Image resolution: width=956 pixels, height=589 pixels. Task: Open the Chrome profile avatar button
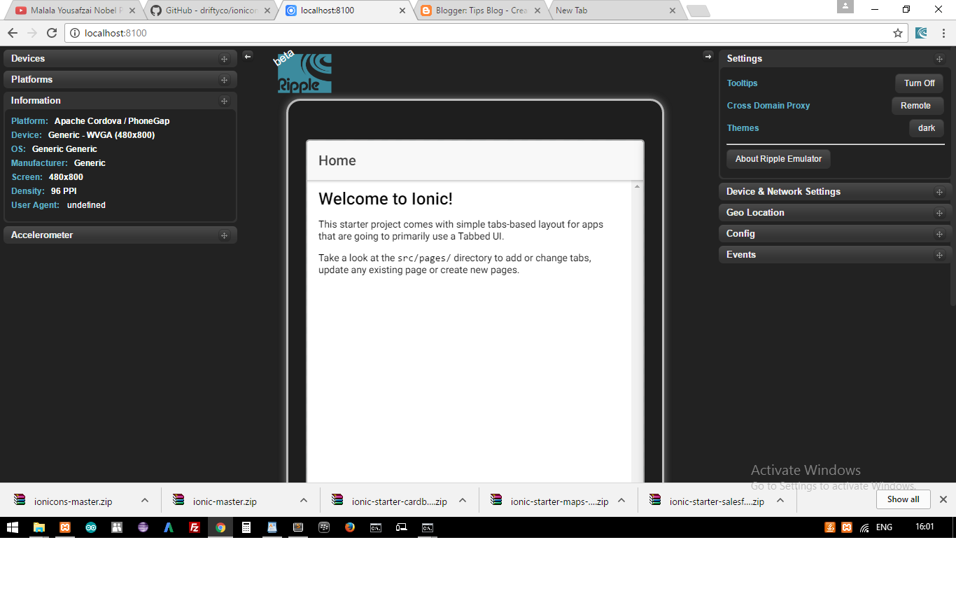tap(845, 6)
